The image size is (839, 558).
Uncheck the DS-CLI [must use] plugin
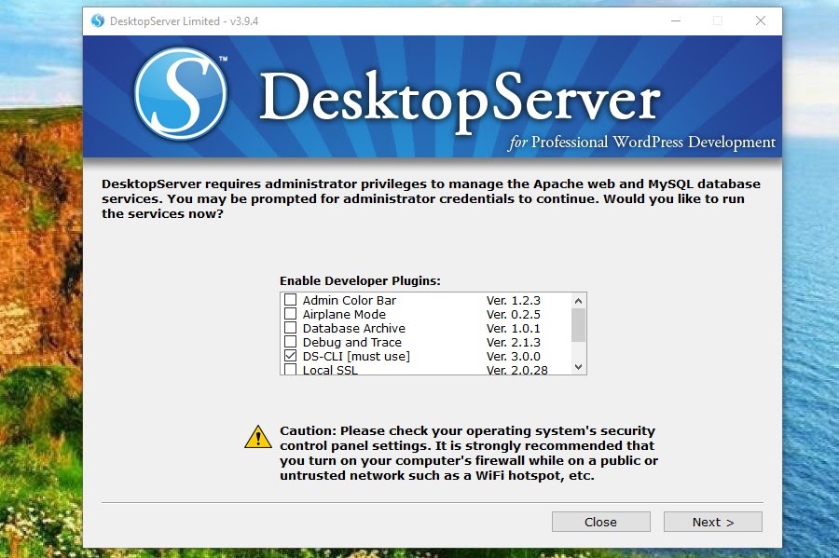pyautogui.click(x=290, y=356)
